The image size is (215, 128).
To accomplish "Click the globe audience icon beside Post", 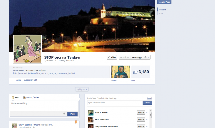I will pos(64,114).
